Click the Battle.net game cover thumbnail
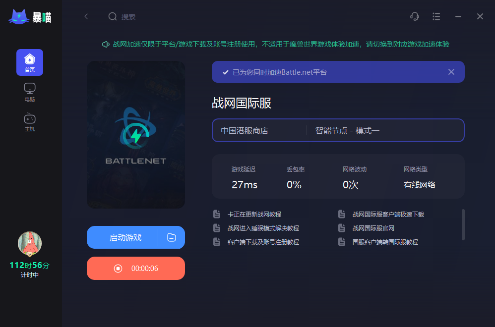This screenshot has height=327, width=495. point(136,135)
